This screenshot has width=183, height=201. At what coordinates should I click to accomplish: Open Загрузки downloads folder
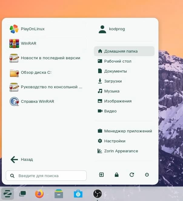click(x=124, y=81)
